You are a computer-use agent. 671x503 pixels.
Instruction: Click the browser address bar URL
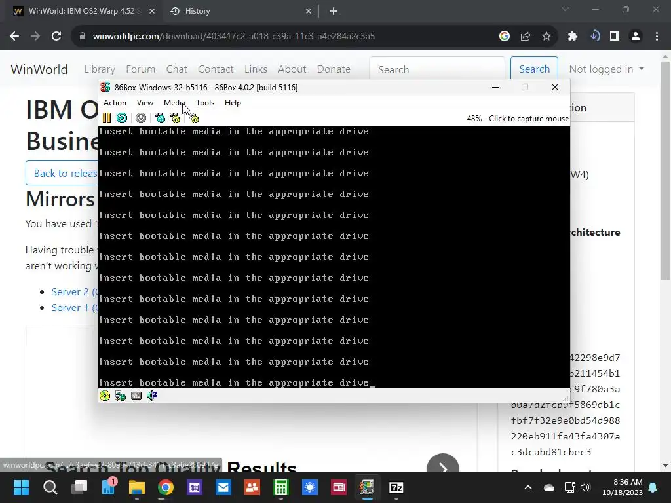(234, 37)
